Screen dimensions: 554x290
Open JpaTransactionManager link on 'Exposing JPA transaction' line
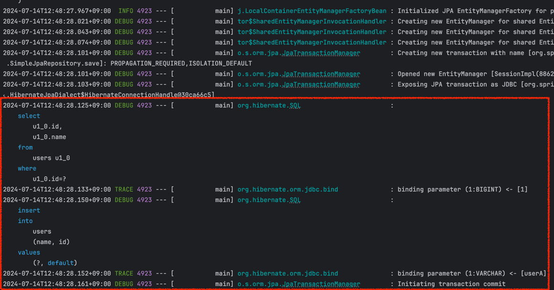(x=321, y=85)
